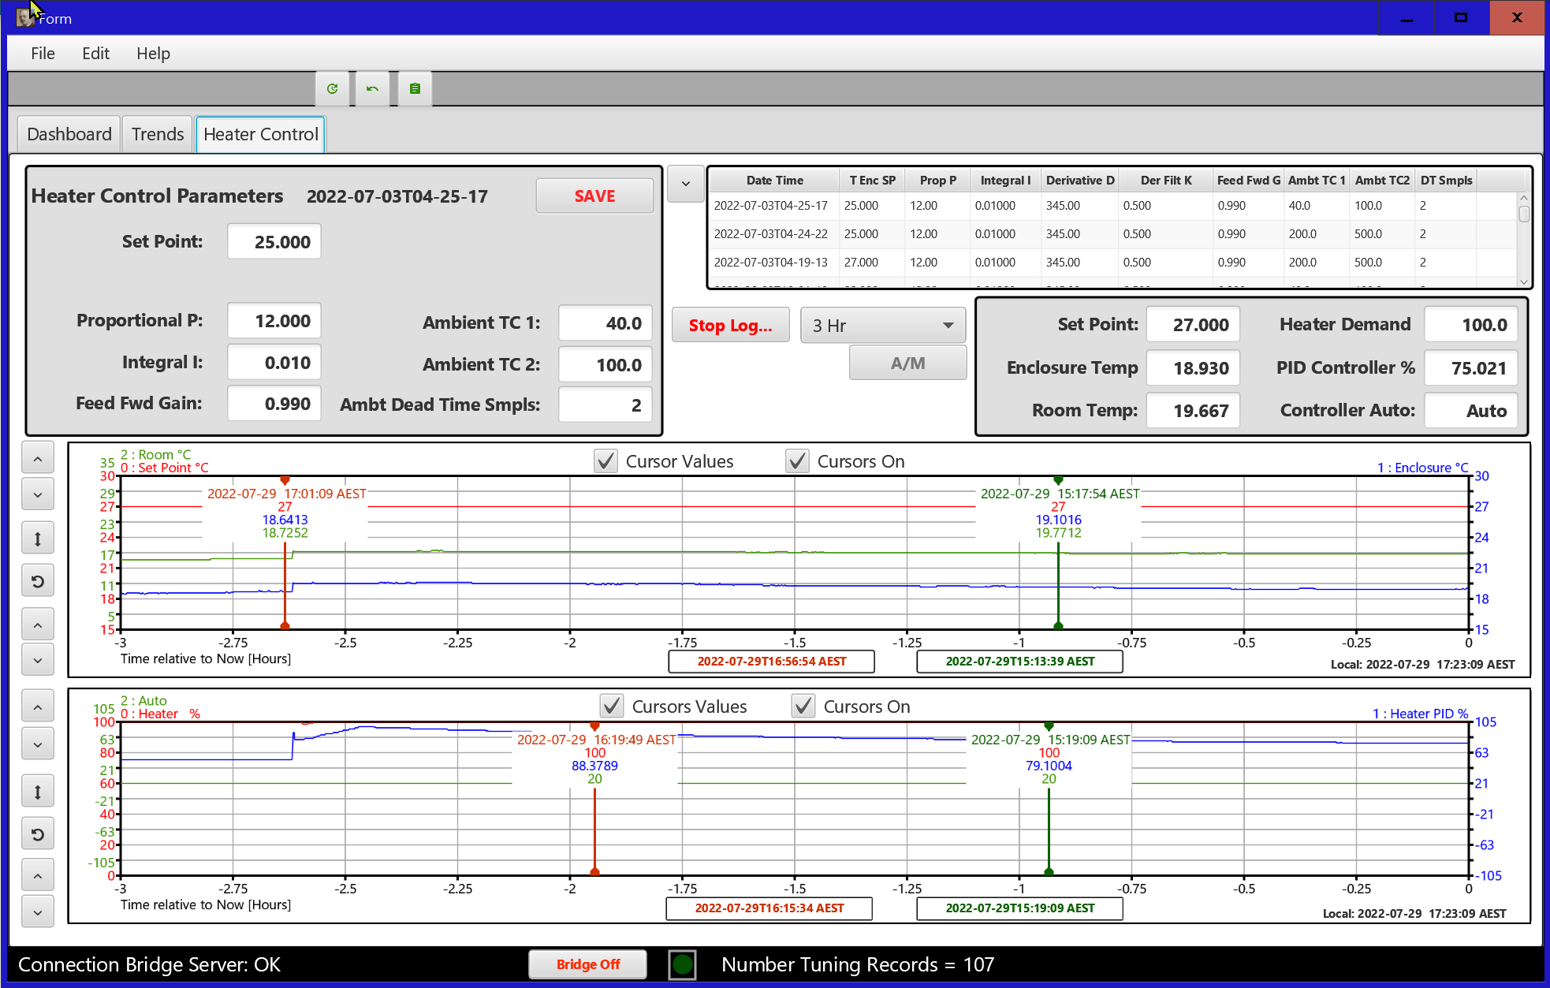
Task: Click the Proportional P input field
Action: [274, 321]
